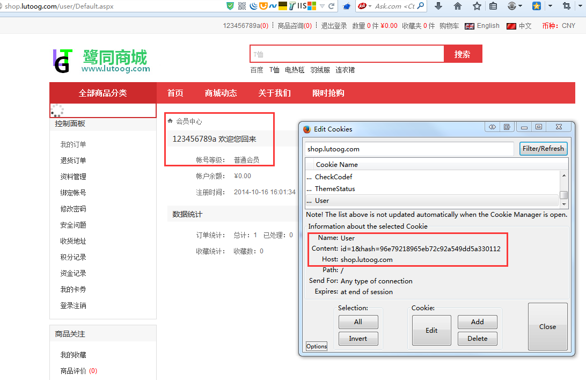Open 修改密码 in the control panel
This screenshot has width=586, height=380.
[x=73, y=208]
